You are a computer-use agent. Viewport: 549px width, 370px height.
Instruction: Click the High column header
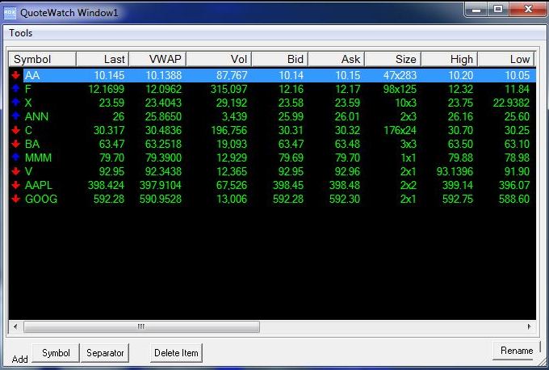pos(450,59)
